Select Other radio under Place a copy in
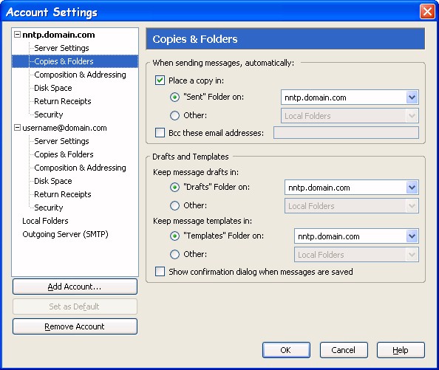 click(x=174, y=115)
